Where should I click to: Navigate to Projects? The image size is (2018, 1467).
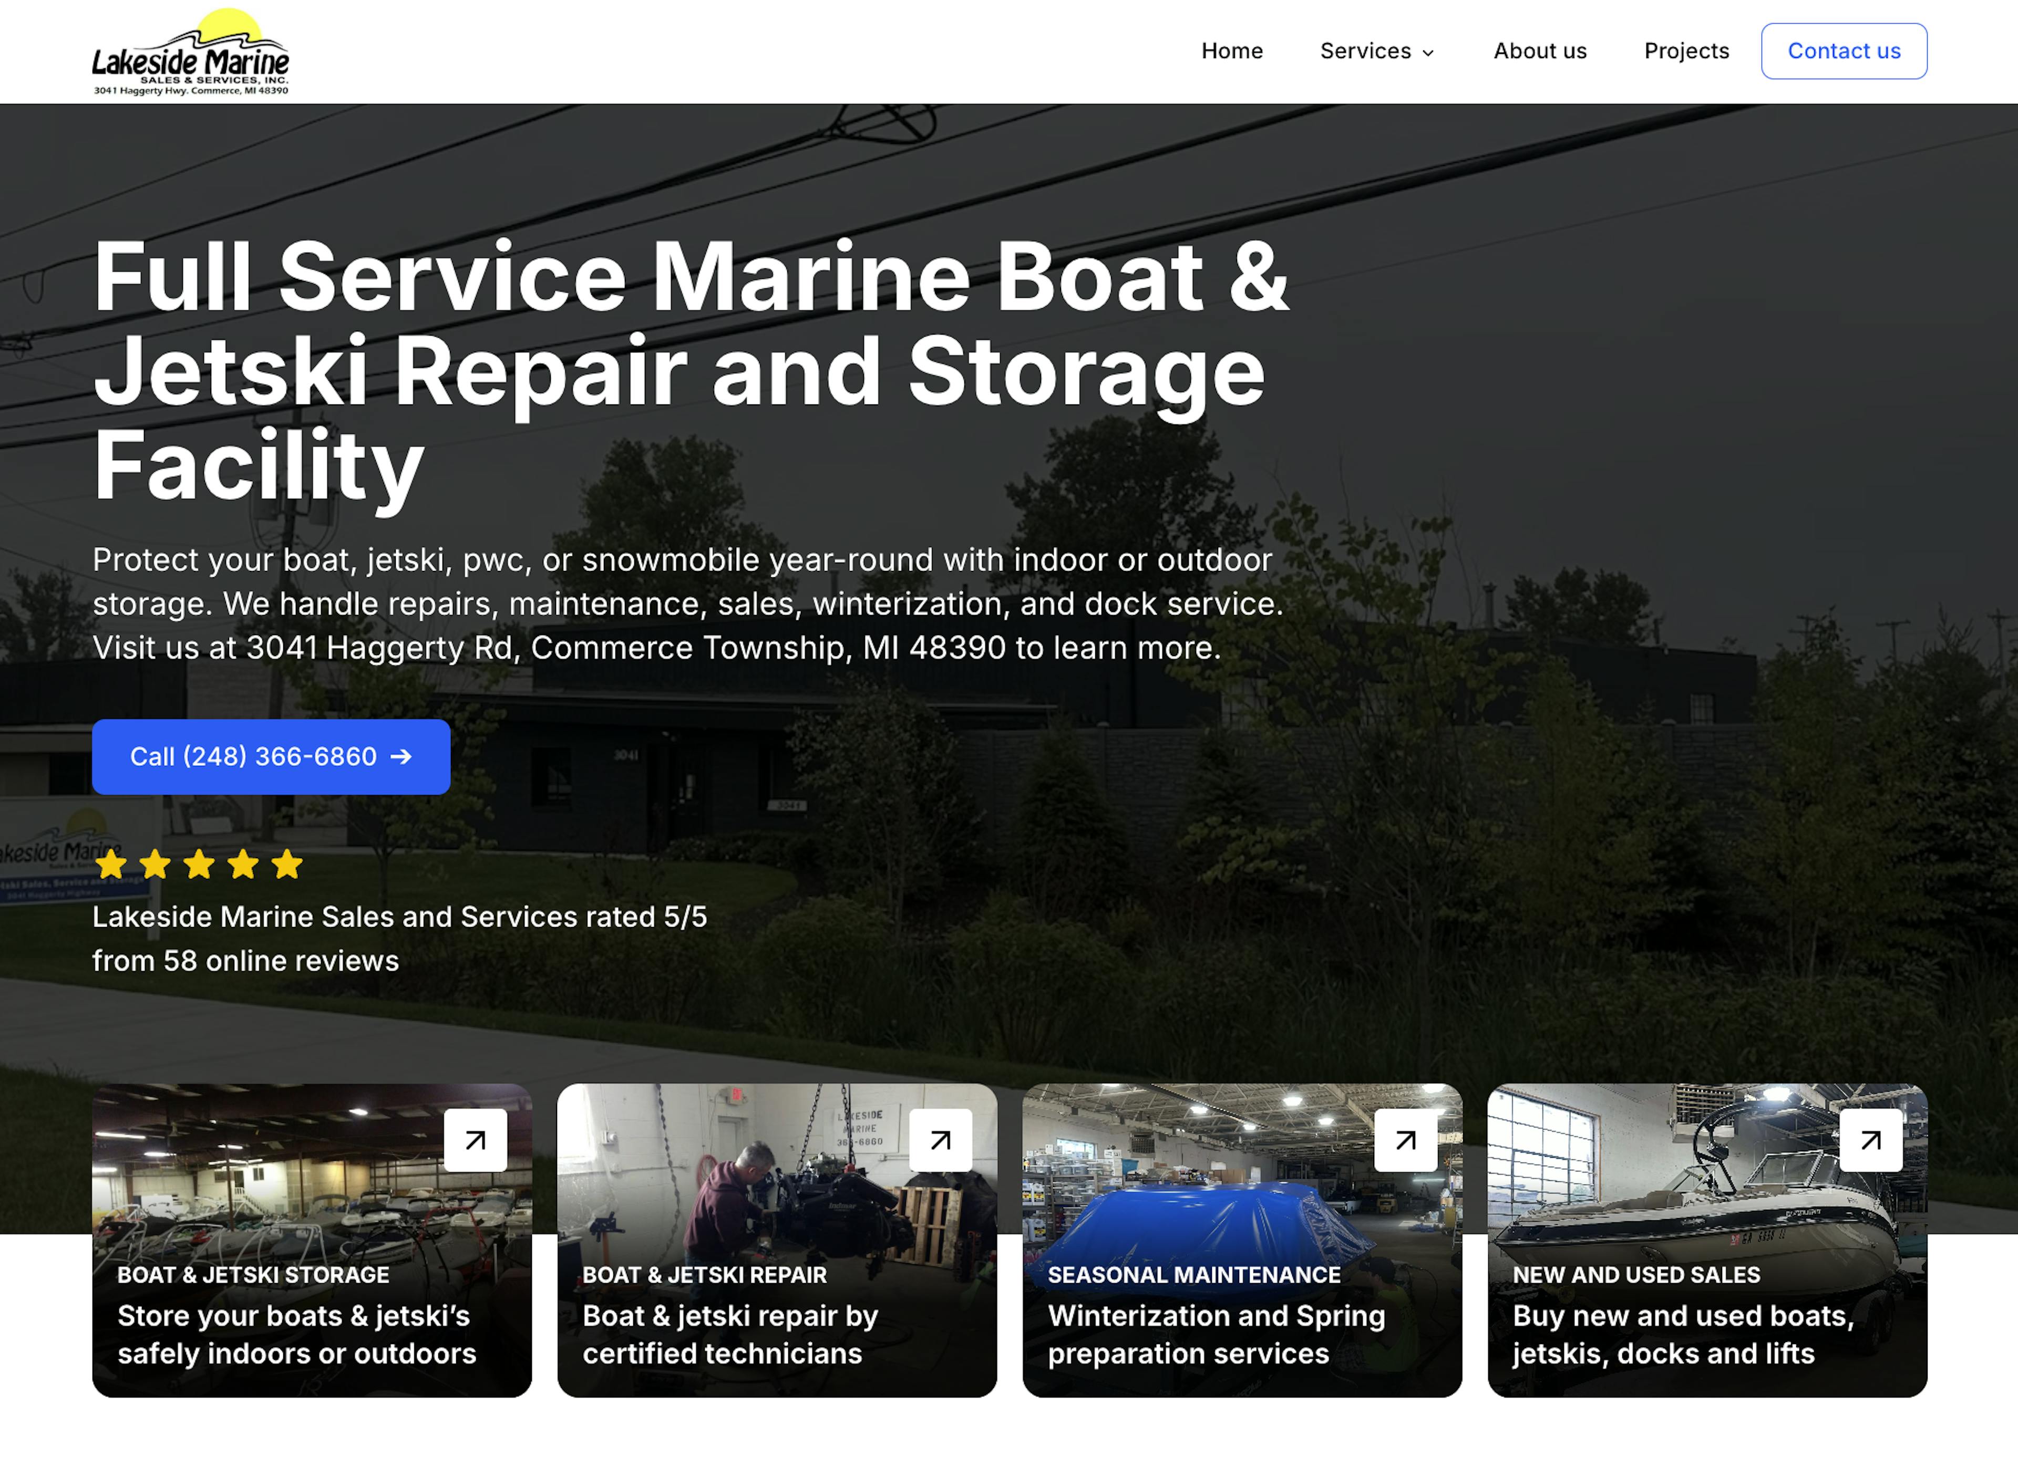[x=1687, y=50]
